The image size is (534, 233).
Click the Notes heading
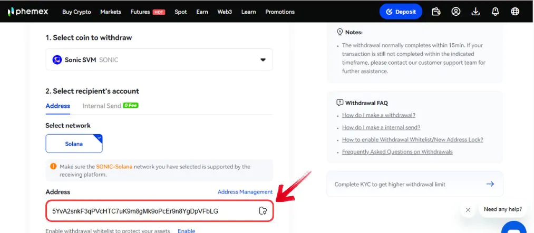pyautogui.click(x=354, y=32)
